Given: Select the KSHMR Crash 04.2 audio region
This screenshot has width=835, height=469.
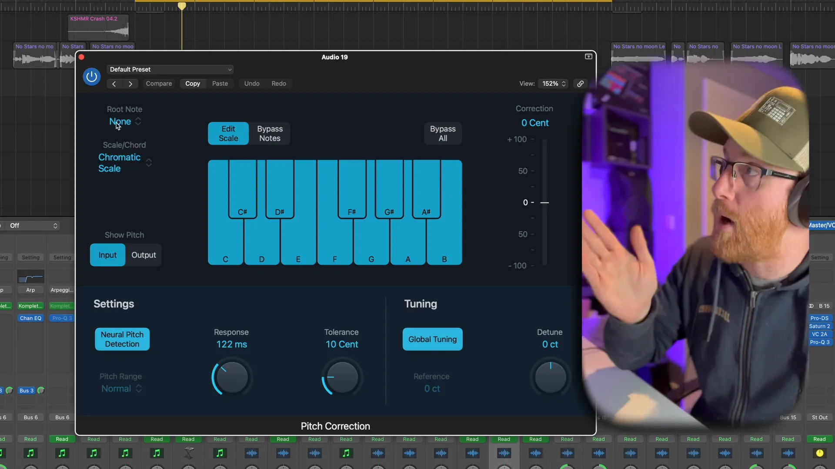Looking at the screenshot, I should 98,27.
